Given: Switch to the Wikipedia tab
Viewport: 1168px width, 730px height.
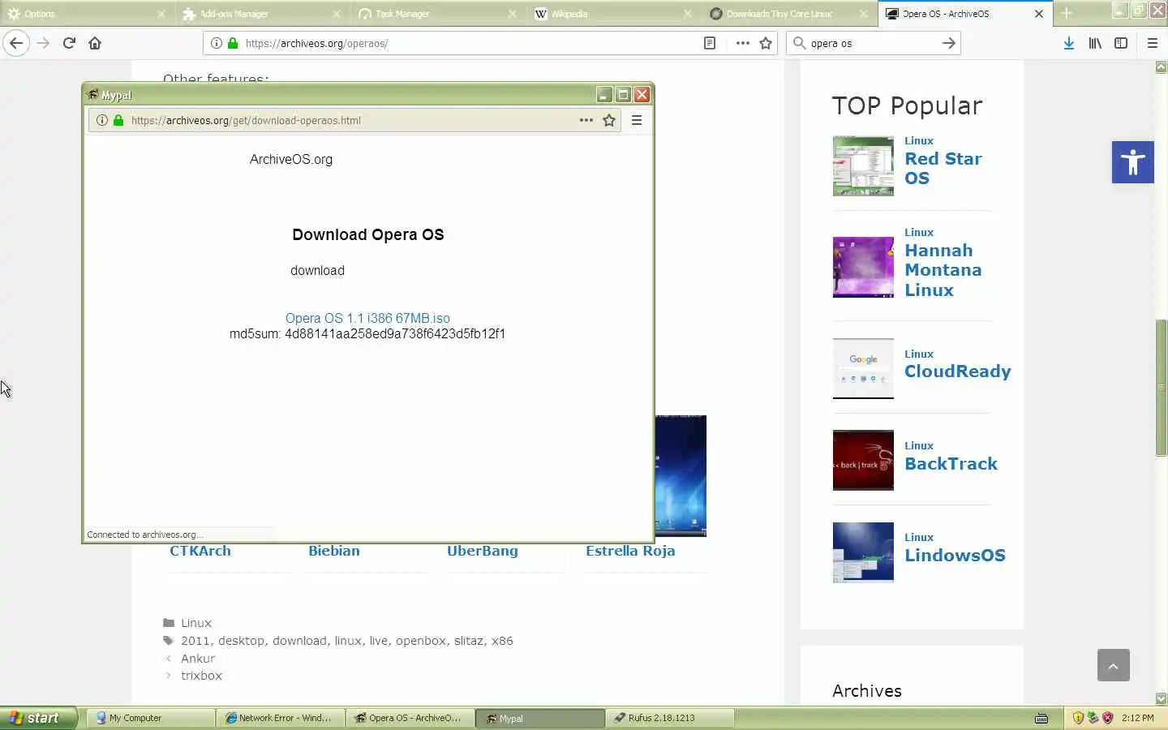Looking at the screenshot, I should 613,14.
